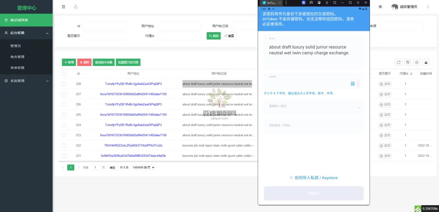Open address TNW4irRDZ2ckcZFp6D6371XzkPFb37nJ2s link
Screen dimensions: 439x212
(133, 146)
